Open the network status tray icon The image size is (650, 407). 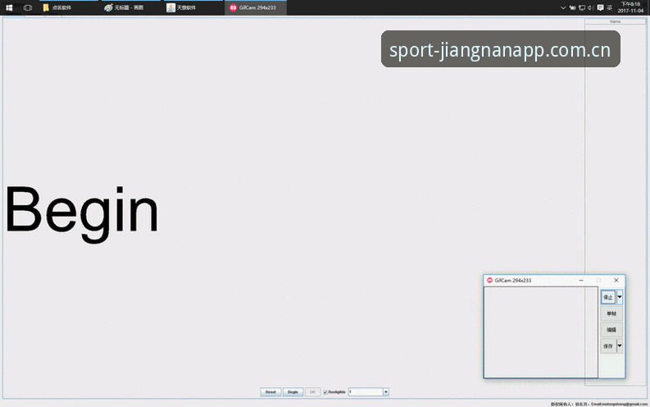tap(582, 7)
